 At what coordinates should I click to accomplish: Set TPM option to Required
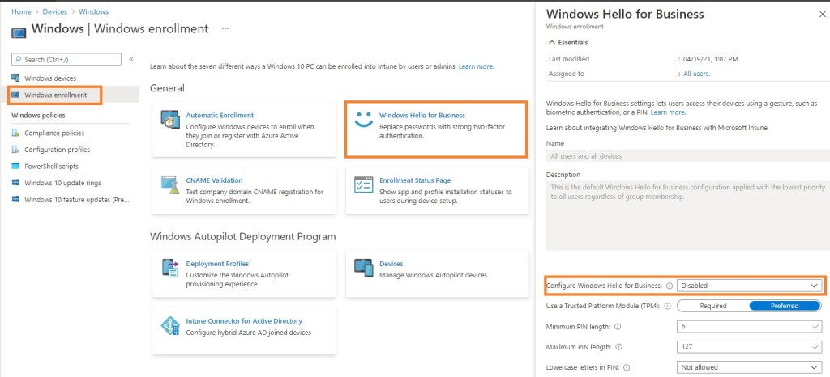pos(713,306)
